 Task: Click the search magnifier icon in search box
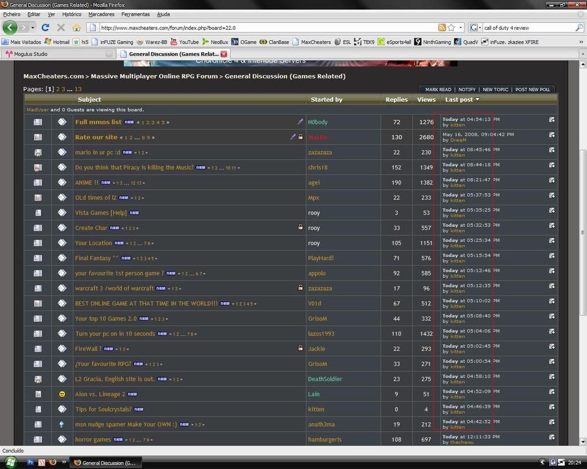[578, 27]
